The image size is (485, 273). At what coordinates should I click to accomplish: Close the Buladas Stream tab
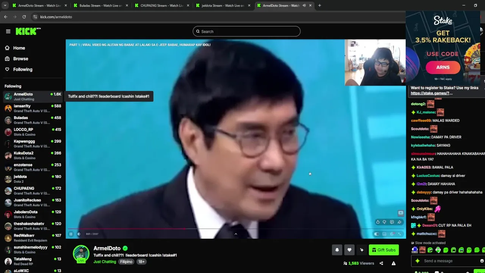tap(127, 5)
